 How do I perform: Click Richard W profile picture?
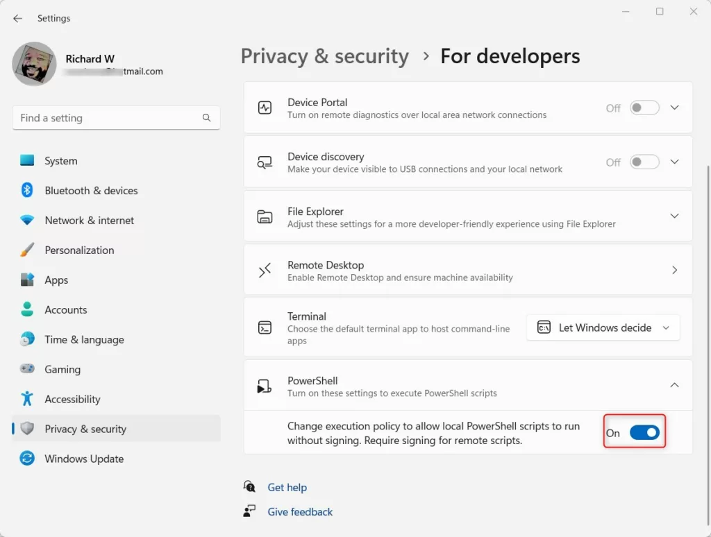pos(35,64)
